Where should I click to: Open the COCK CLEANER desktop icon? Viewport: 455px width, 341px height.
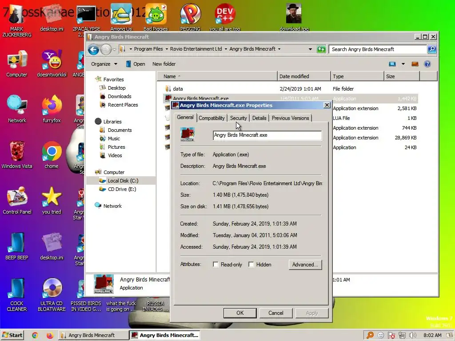click(x=17, y=295)
